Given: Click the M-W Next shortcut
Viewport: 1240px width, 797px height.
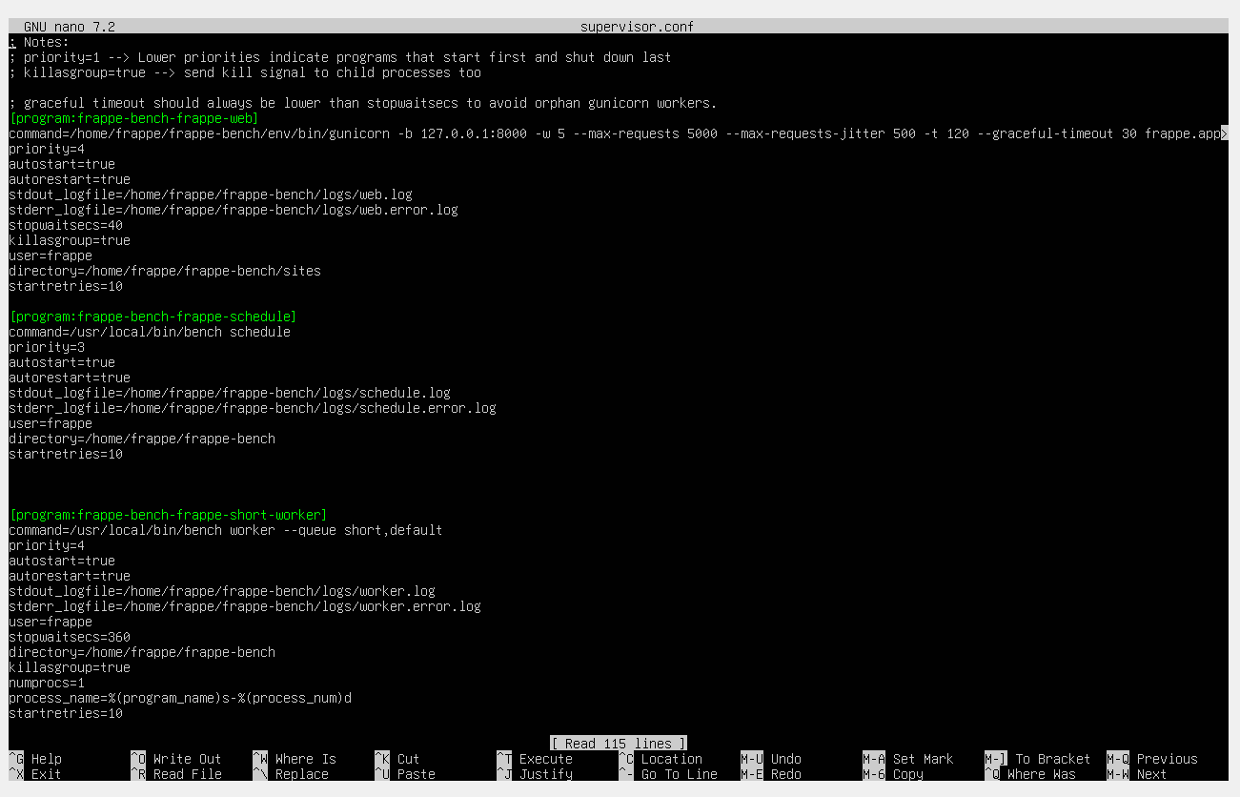Looking at the screenshot, I should [x=1137, y=774].
